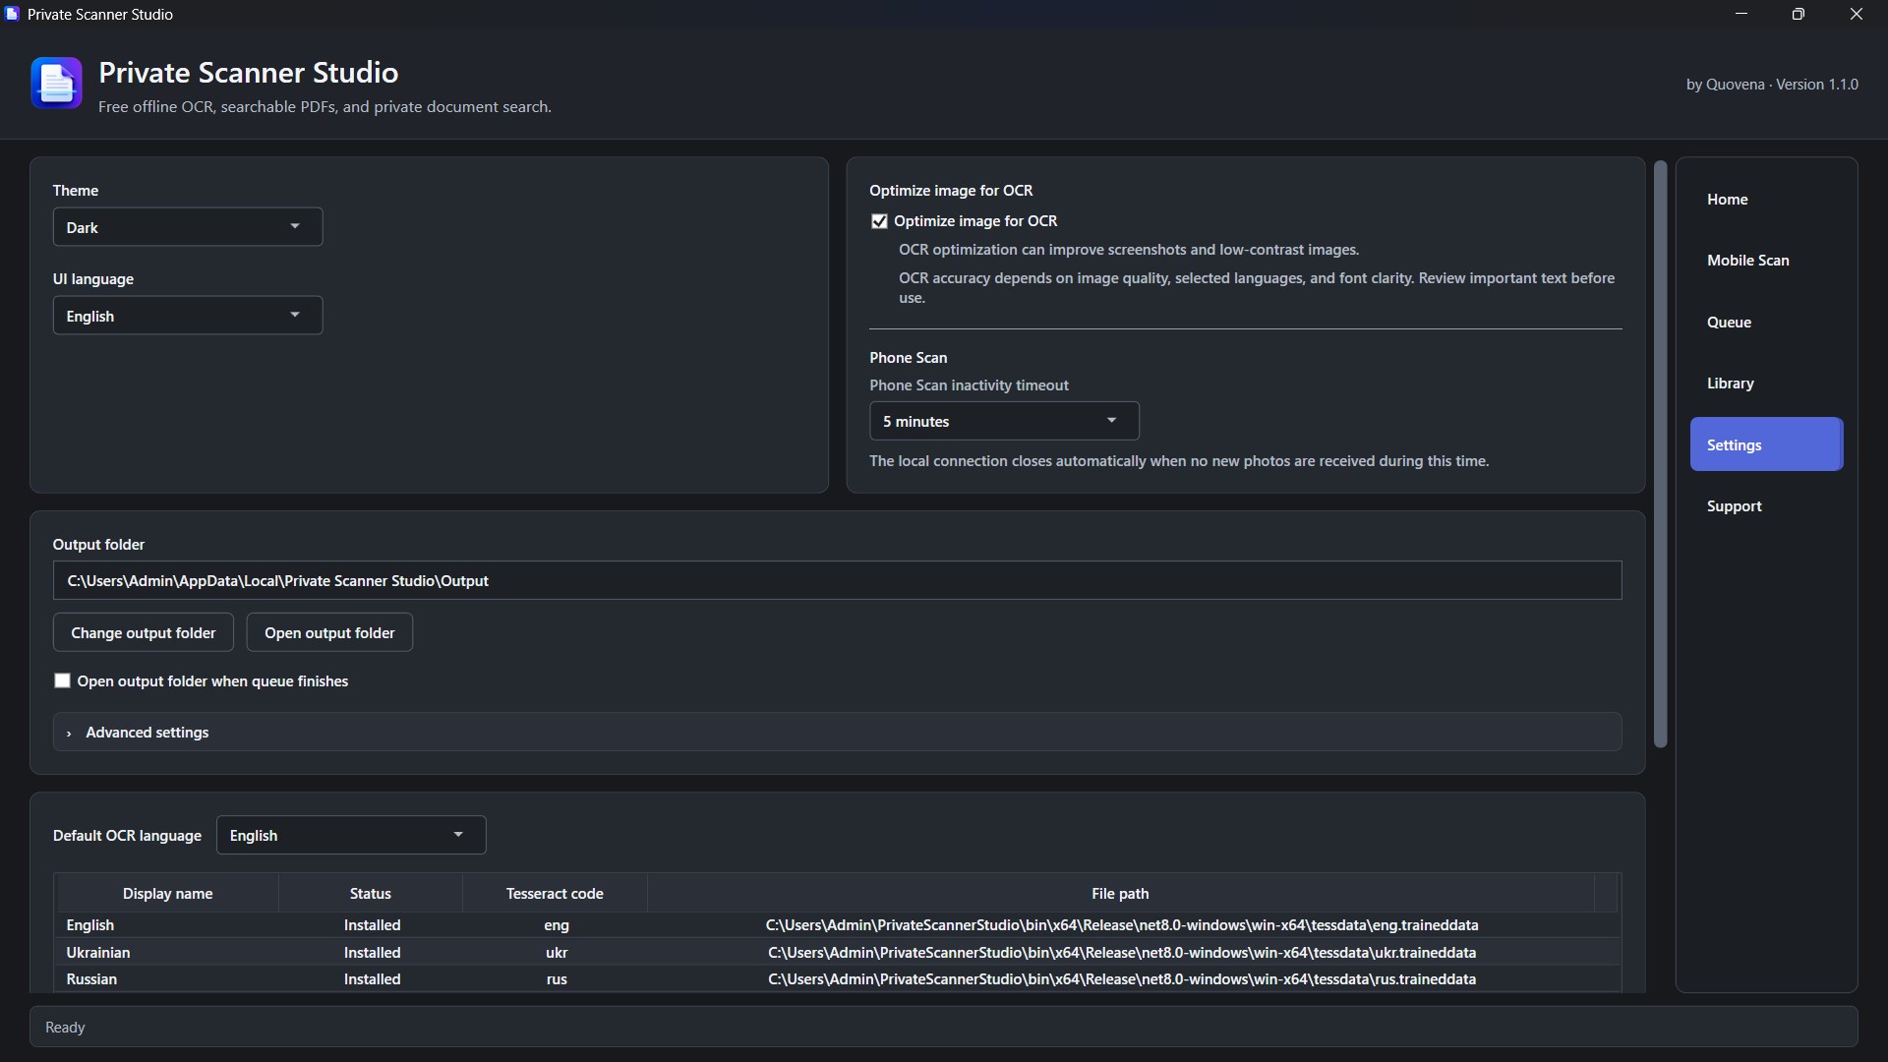The height and width of the screenshot is (1062, 1888).
Task: Click the 'by Quovena · Version 1.1.0' text
Action: click(1772, 85)
